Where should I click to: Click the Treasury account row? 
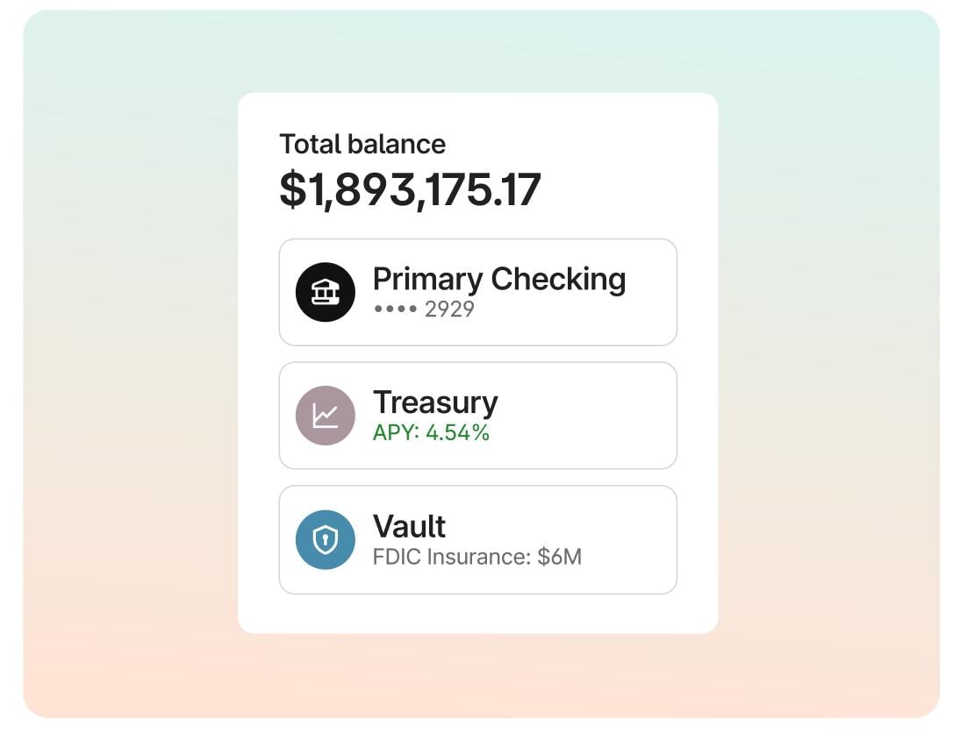click(x=477, y=415)
